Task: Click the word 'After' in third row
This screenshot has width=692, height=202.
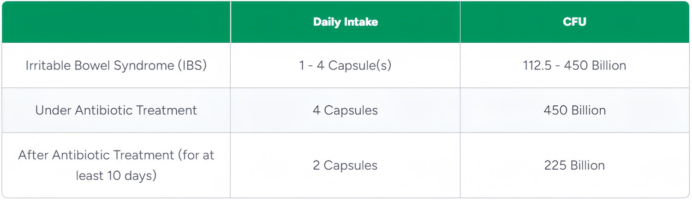Action: 33,155
